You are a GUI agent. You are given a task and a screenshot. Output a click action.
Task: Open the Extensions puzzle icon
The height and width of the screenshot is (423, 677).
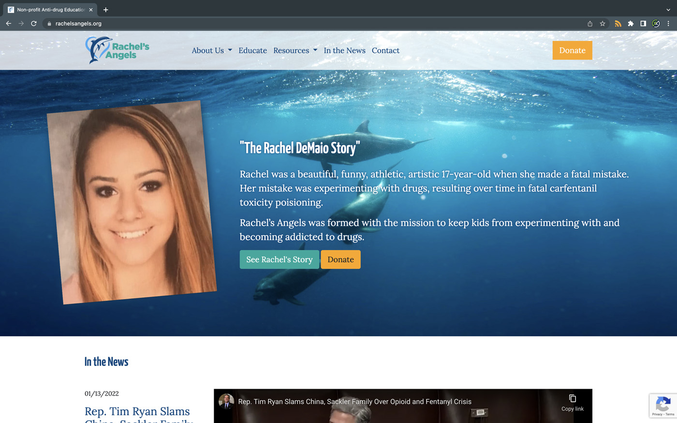tap(631, 23)
